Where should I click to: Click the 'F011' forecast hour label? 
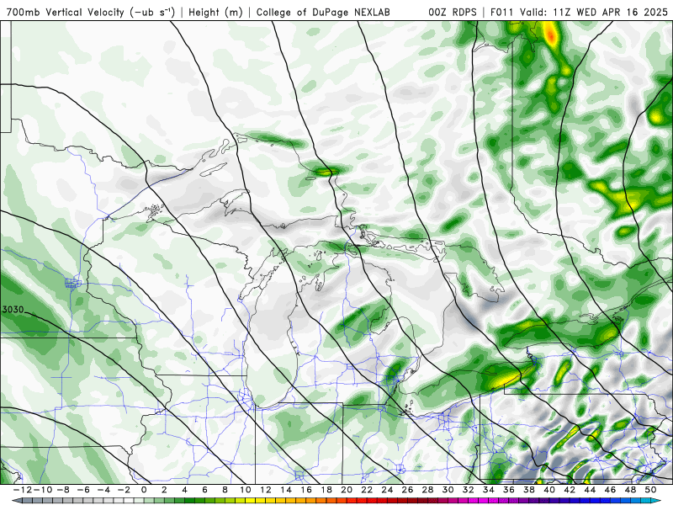point(502,13)
